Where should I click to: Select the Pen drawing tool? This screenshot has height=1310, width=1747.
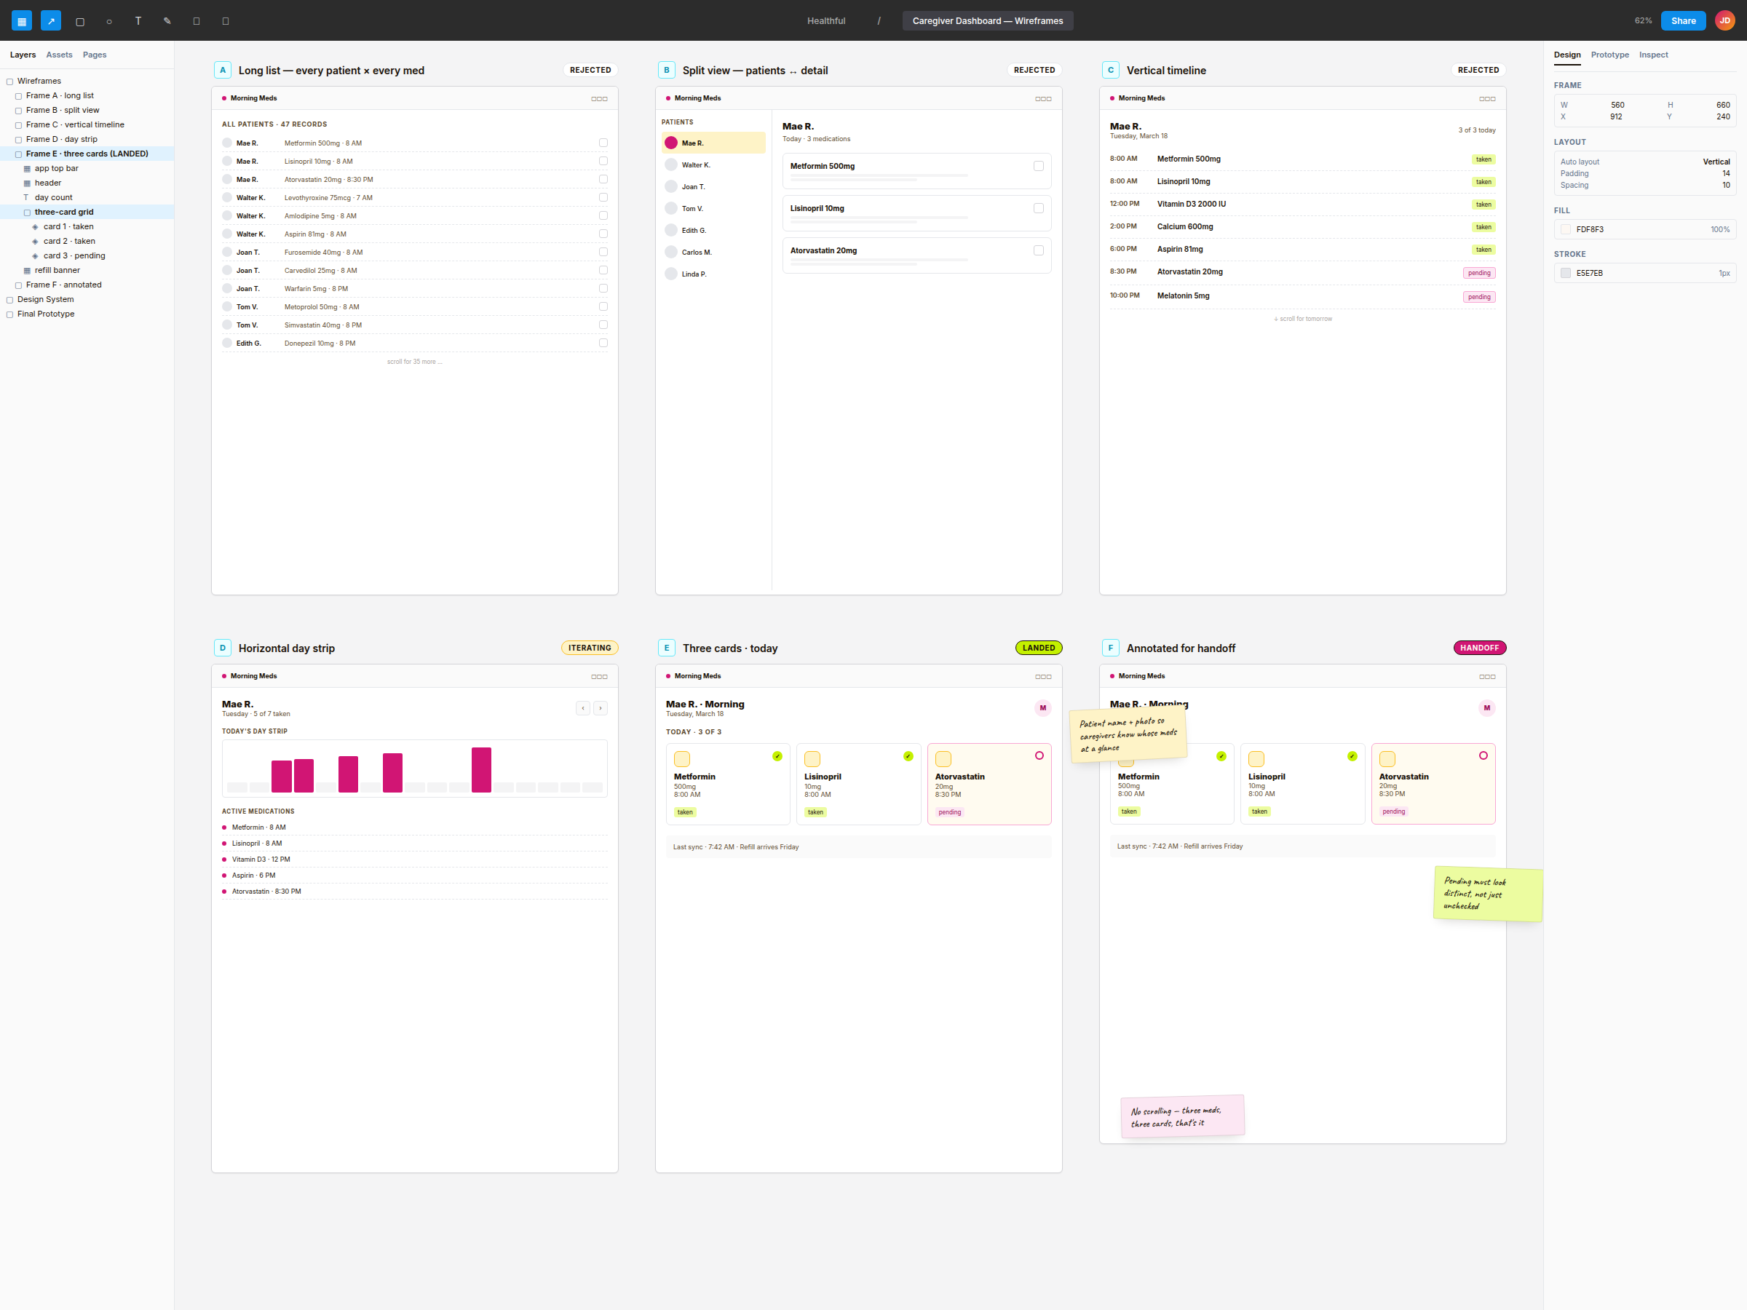[167, 20]
